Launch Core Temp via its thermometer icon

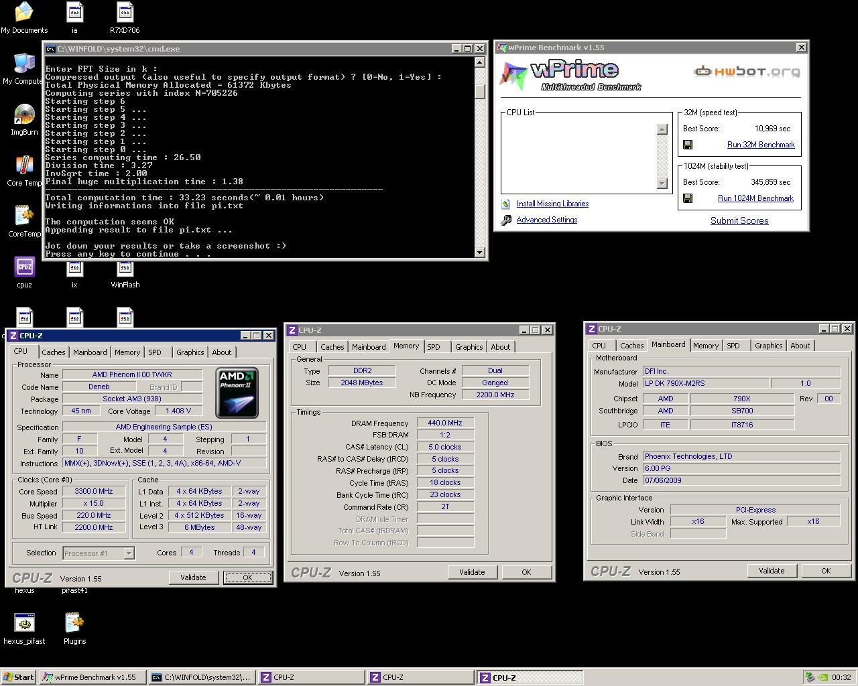click(x=24, y=165)
